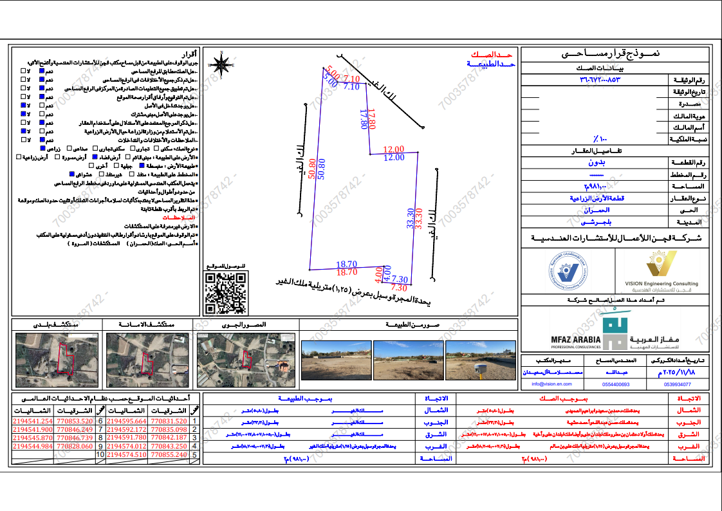722x511 pixels.
Task: Click easting coordinate 770846.249 of point 7
Action: tap(75, 429)
